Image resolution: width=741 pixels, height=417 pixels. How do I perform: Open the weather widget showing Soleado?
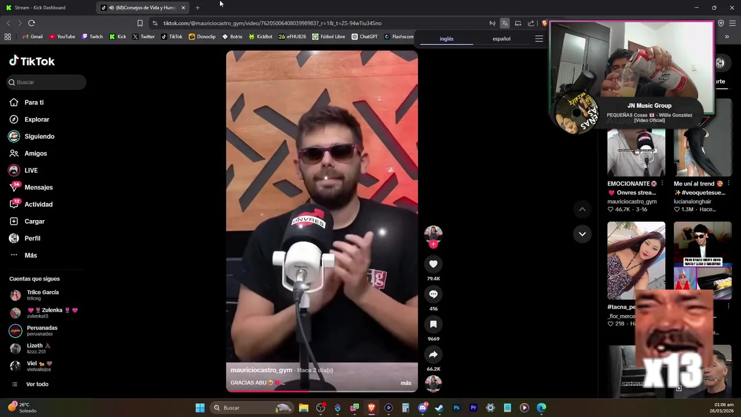[x=22, y=408]
